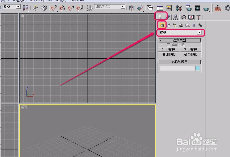Click the 前 viewport label
Image resolution: width=230 pixels, height=157 pixels.
[22, 16]
